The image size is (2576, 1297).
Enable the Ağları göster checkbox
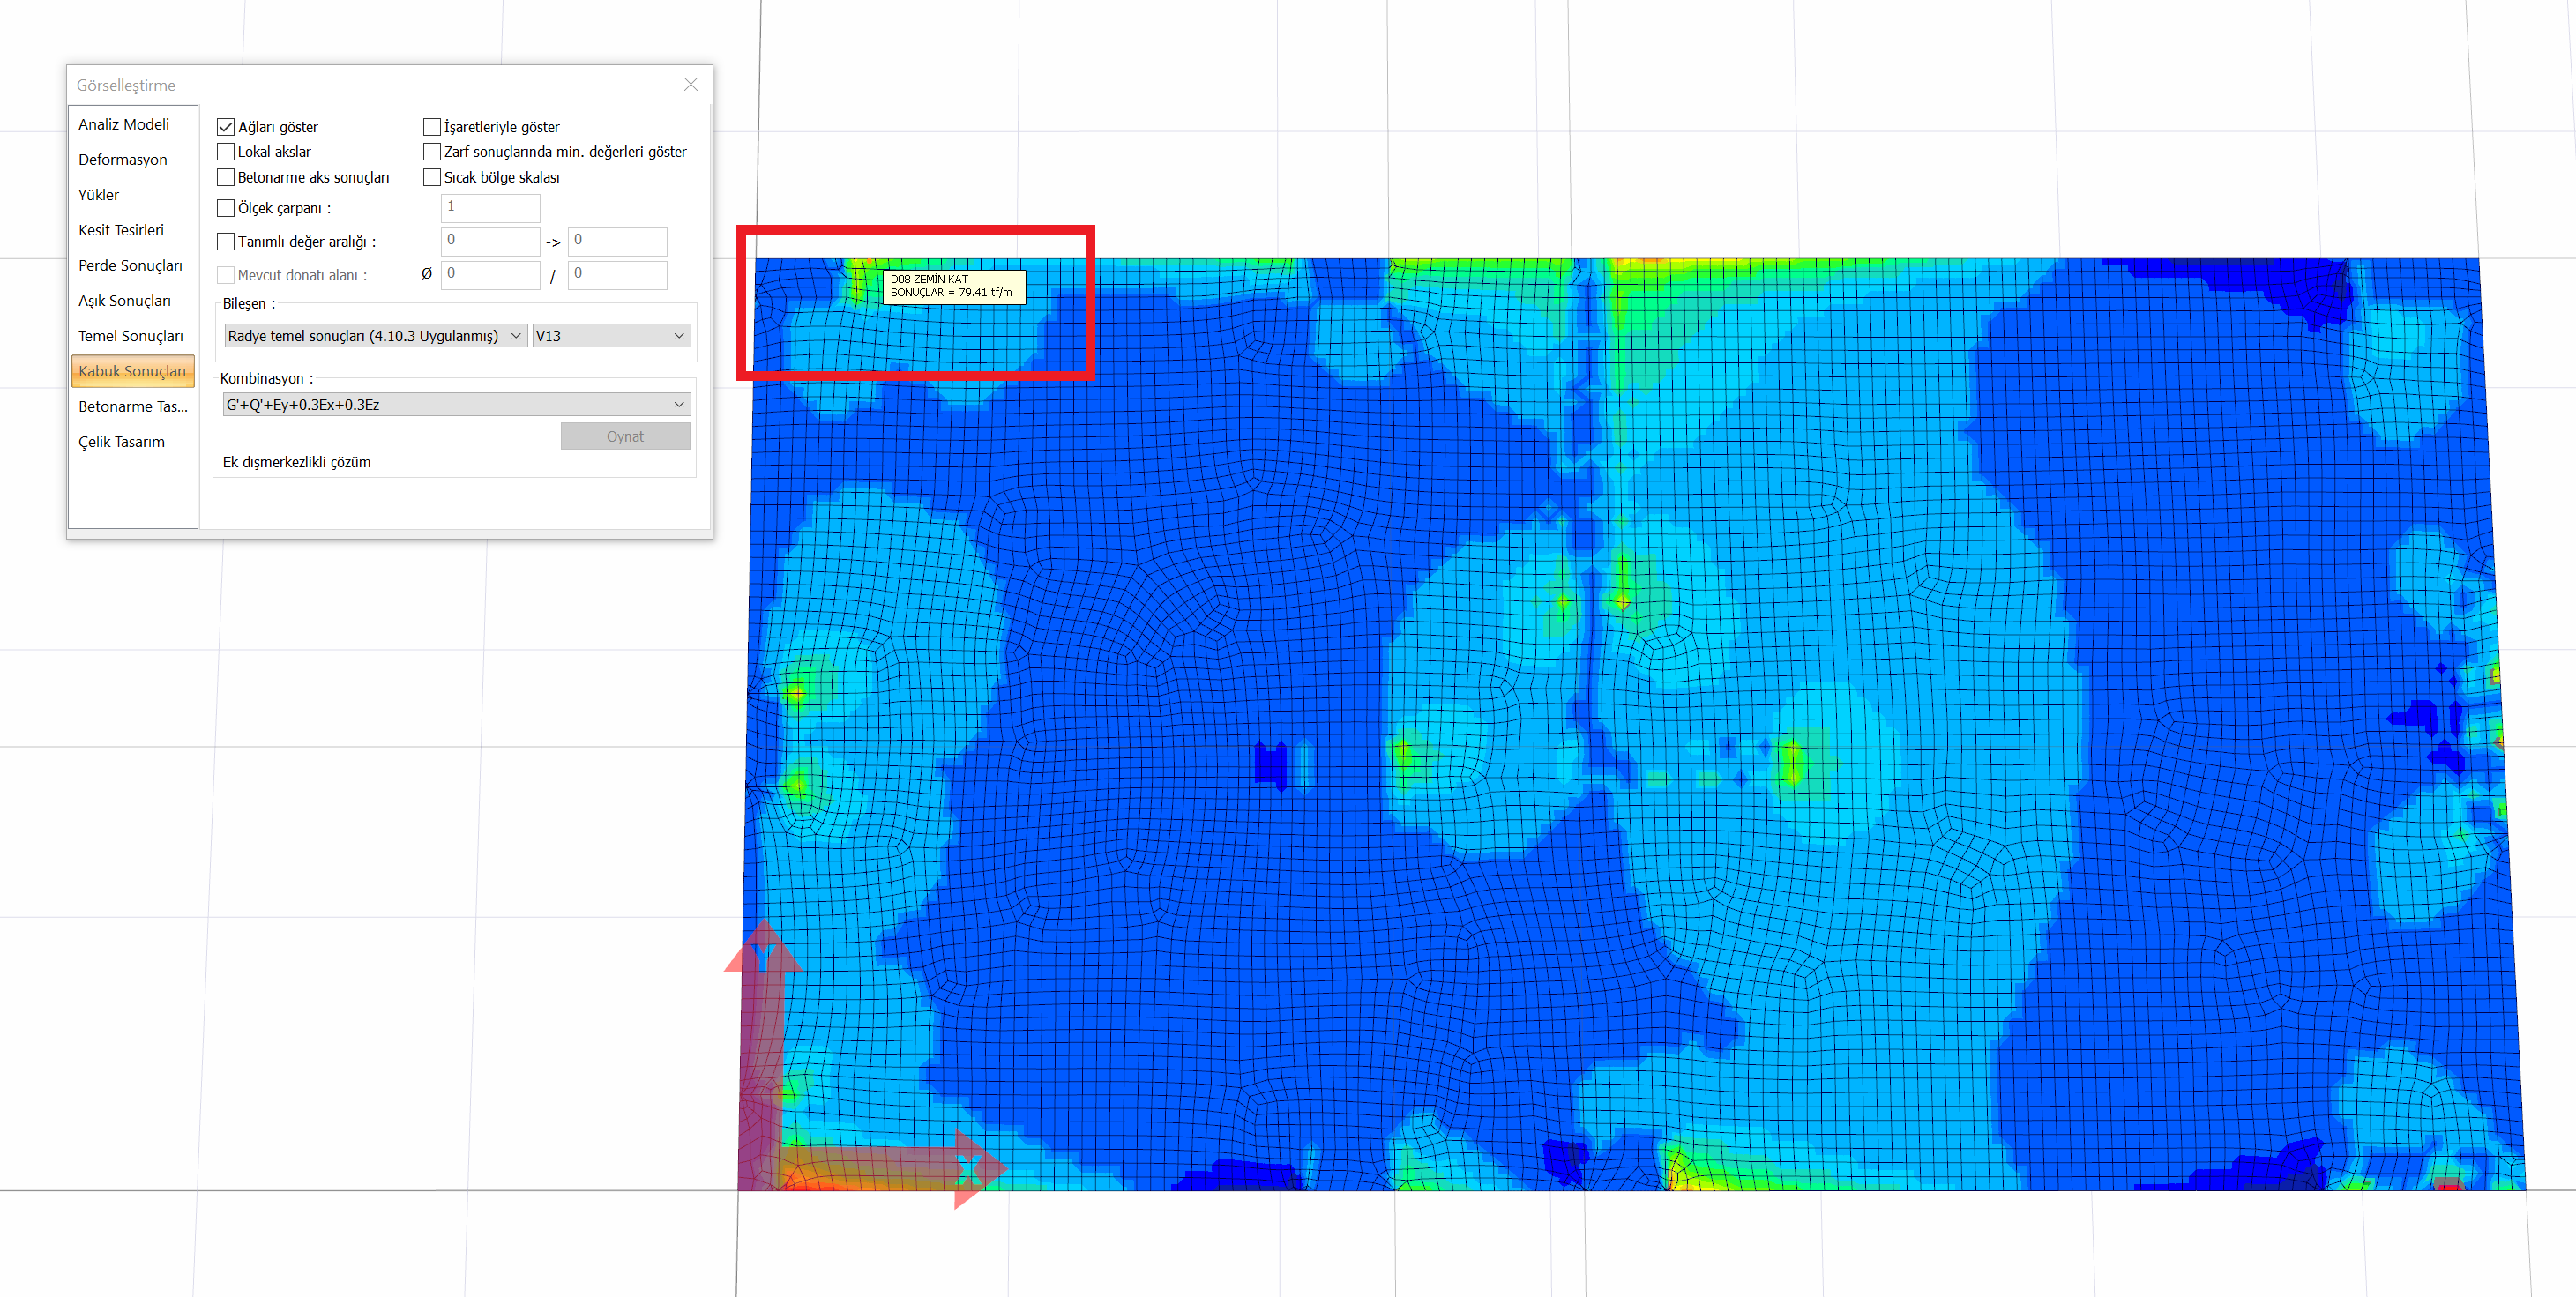(226, 127)
